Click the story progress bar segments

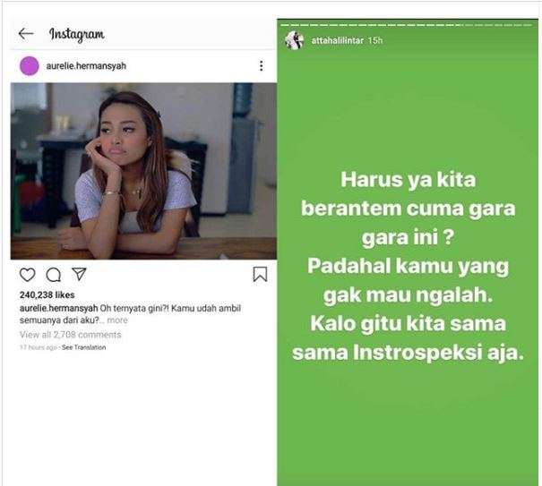coord(407,25)
